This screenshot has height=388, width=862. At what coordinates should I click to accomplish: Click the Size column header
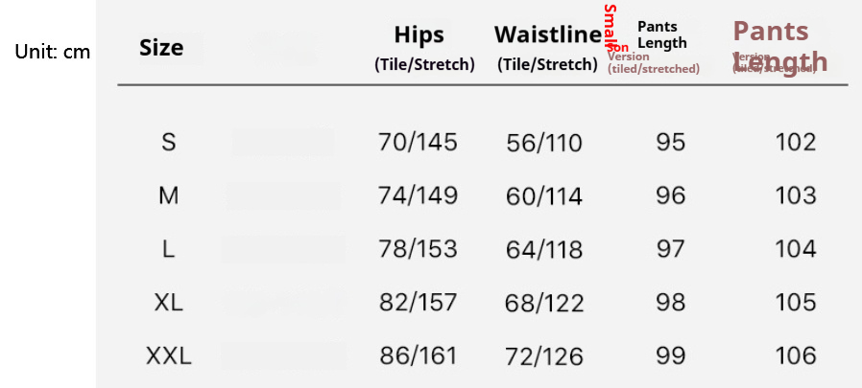tap(161, 48)
